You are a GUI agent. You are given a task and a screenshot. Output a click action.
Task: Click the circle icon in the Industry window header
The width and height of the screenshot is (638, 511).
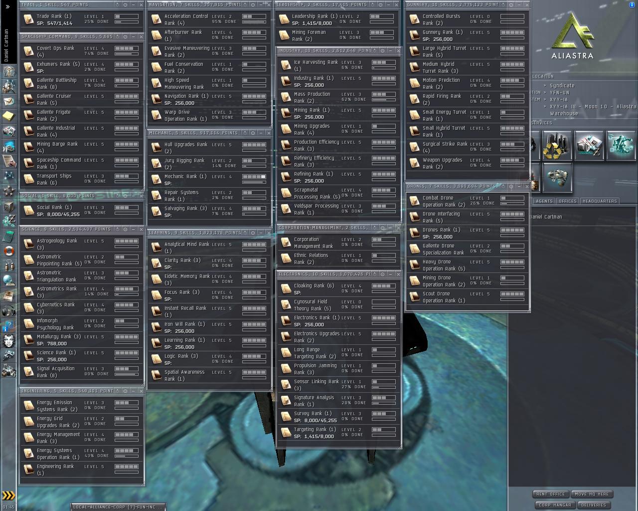tap(382, 50)
